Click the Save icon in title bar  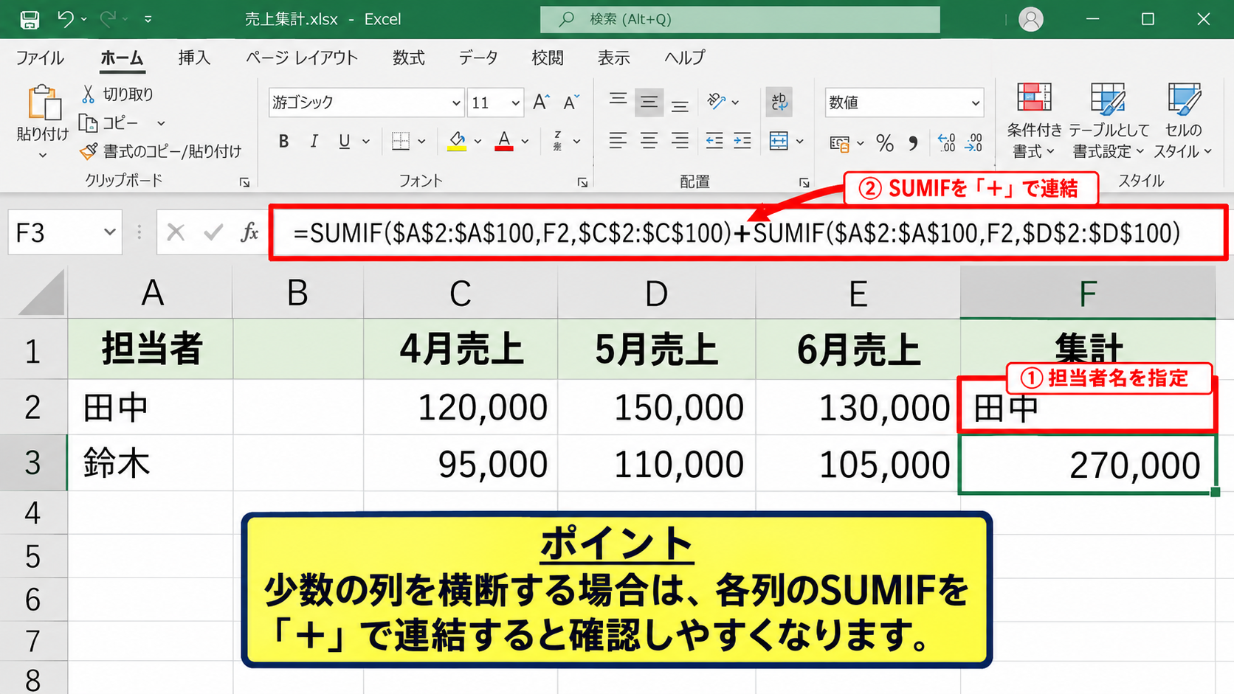pos(30,19)
